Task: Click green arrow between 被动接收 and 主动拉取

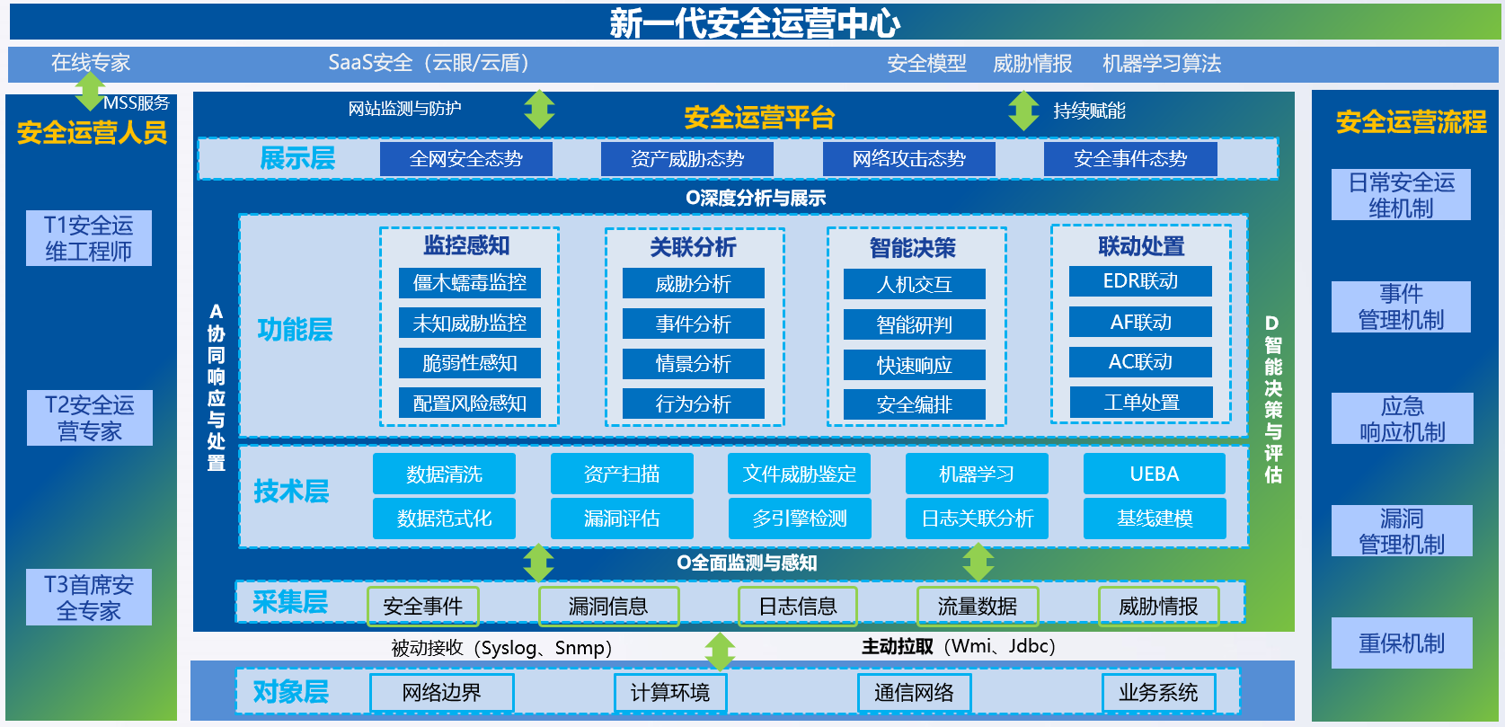Action: (720, 652)
